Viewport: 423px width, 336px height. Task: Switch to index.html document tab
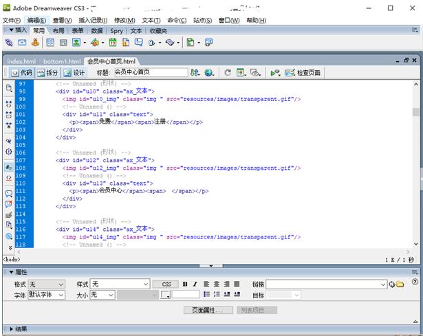[21, 61]
